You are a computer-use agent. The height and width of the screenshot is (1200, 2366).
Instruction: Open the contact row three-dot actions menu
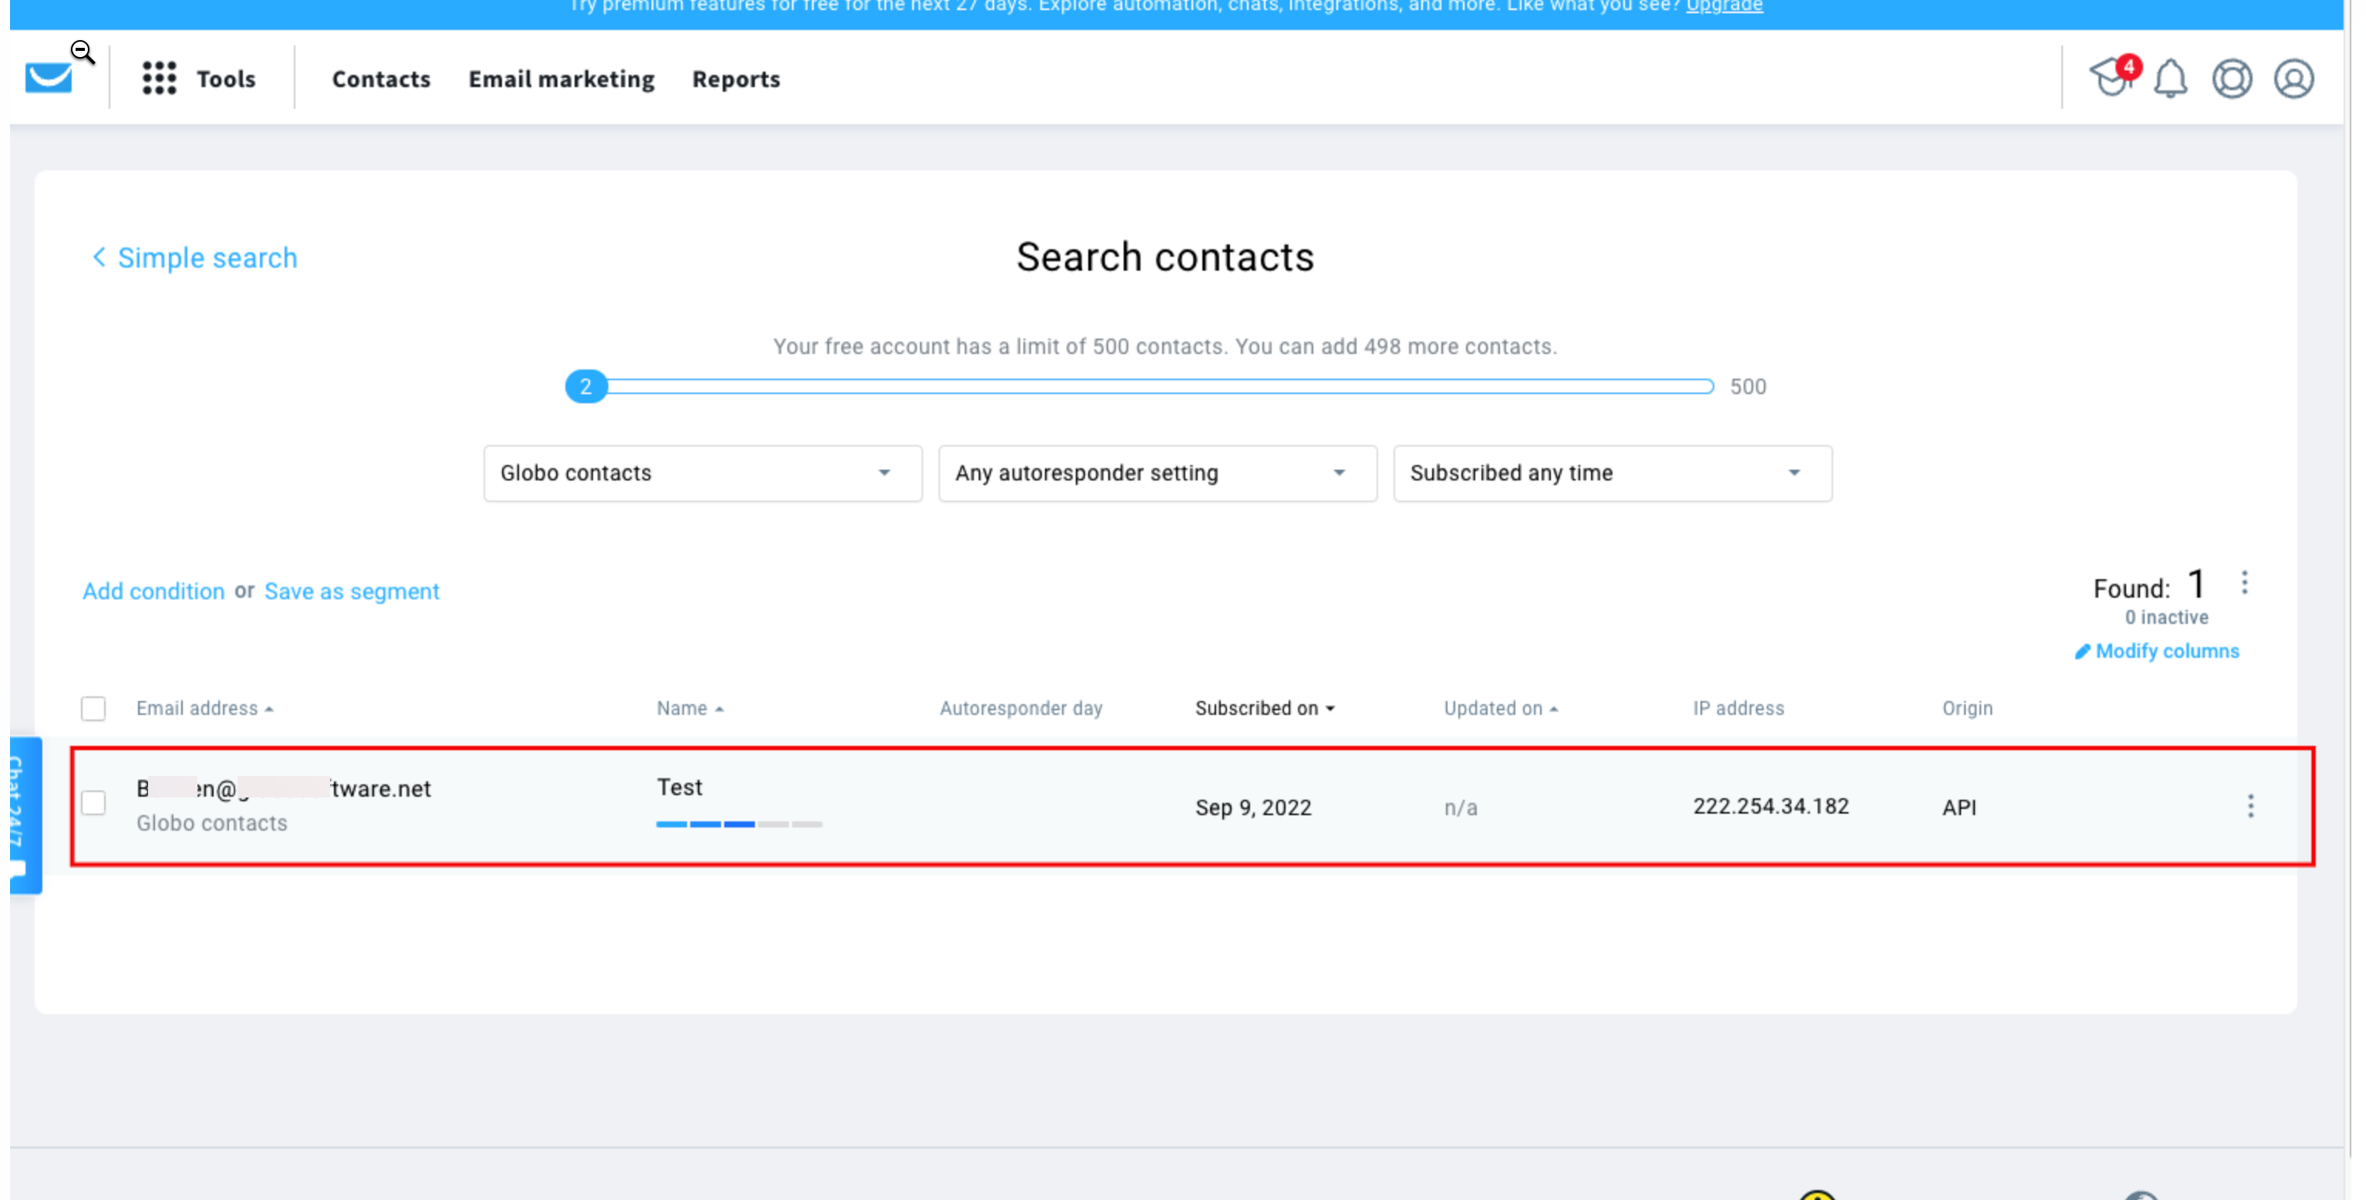(x=2250, y=807)
